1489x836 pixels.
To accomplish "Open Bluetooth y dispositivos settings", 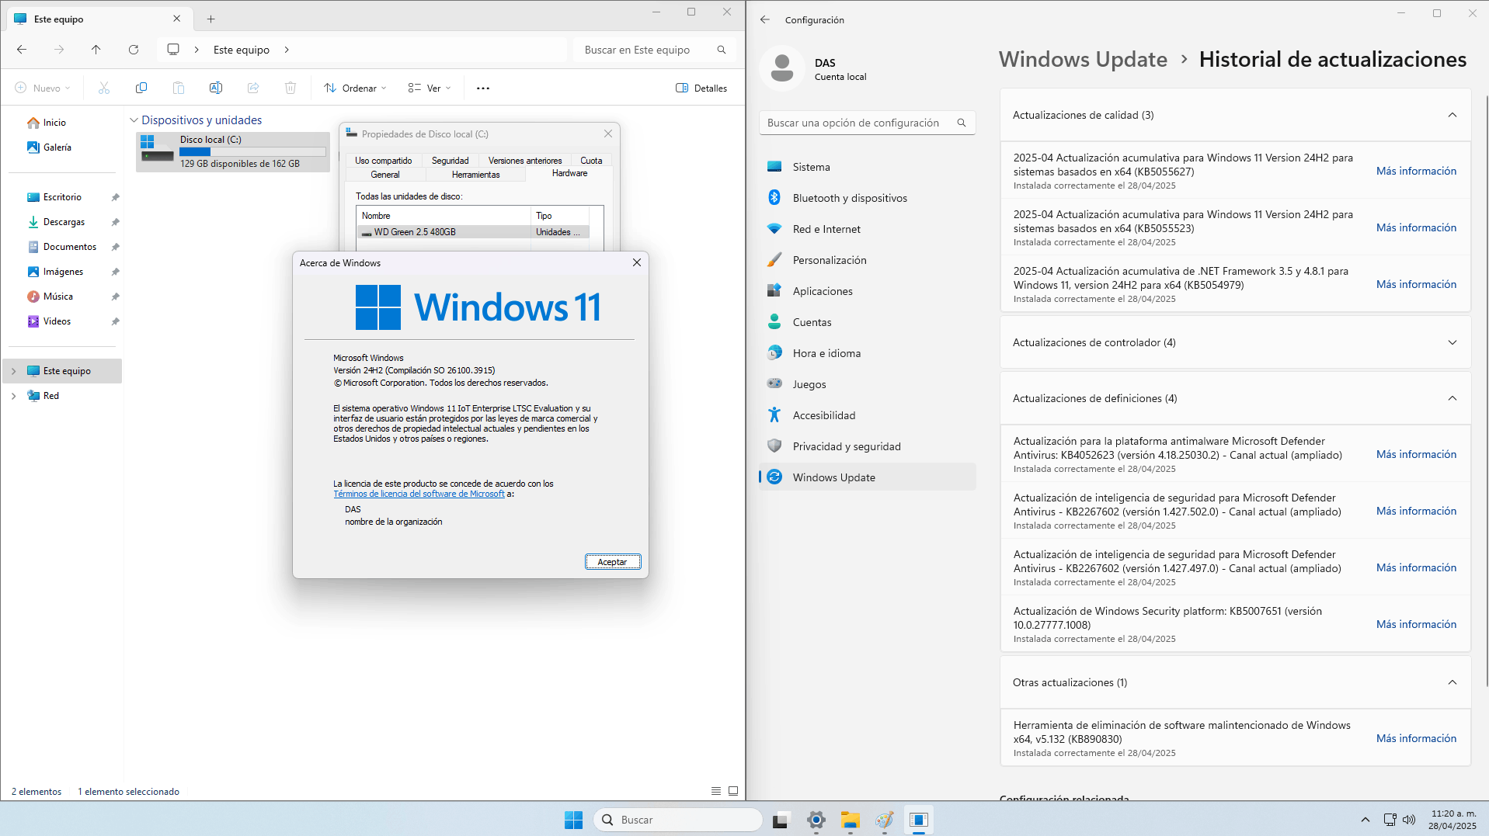I will (867, 198).
